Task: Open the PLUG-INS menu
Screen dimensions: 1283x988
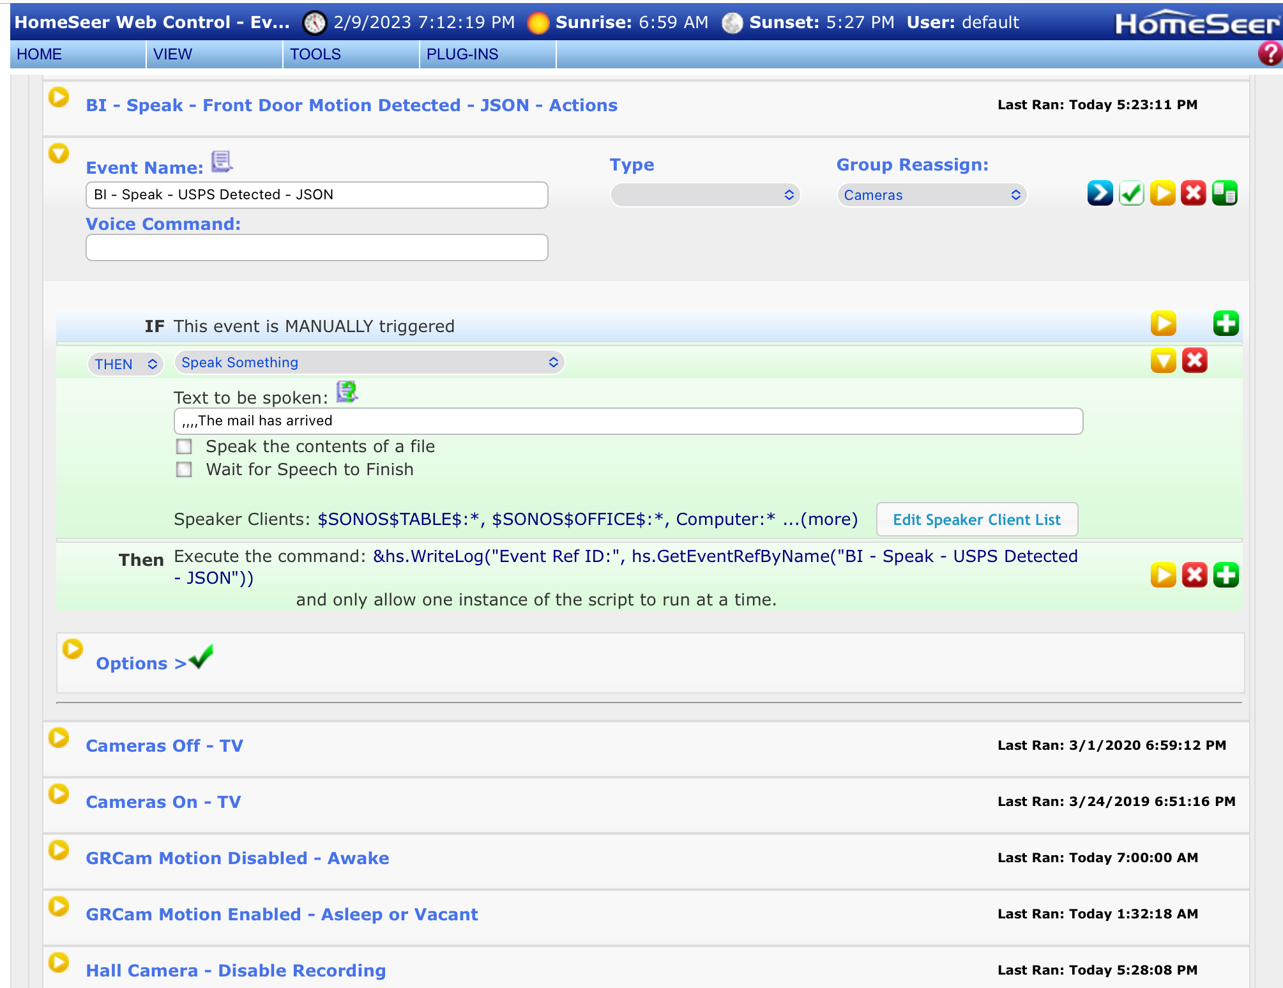Action: (462, 54)
